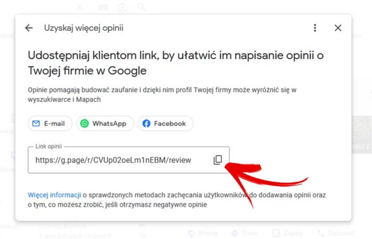Select the Link opinii URL field
Image resolution: width=372 pixels, height=239 pixels.
(x=129, y=160)
